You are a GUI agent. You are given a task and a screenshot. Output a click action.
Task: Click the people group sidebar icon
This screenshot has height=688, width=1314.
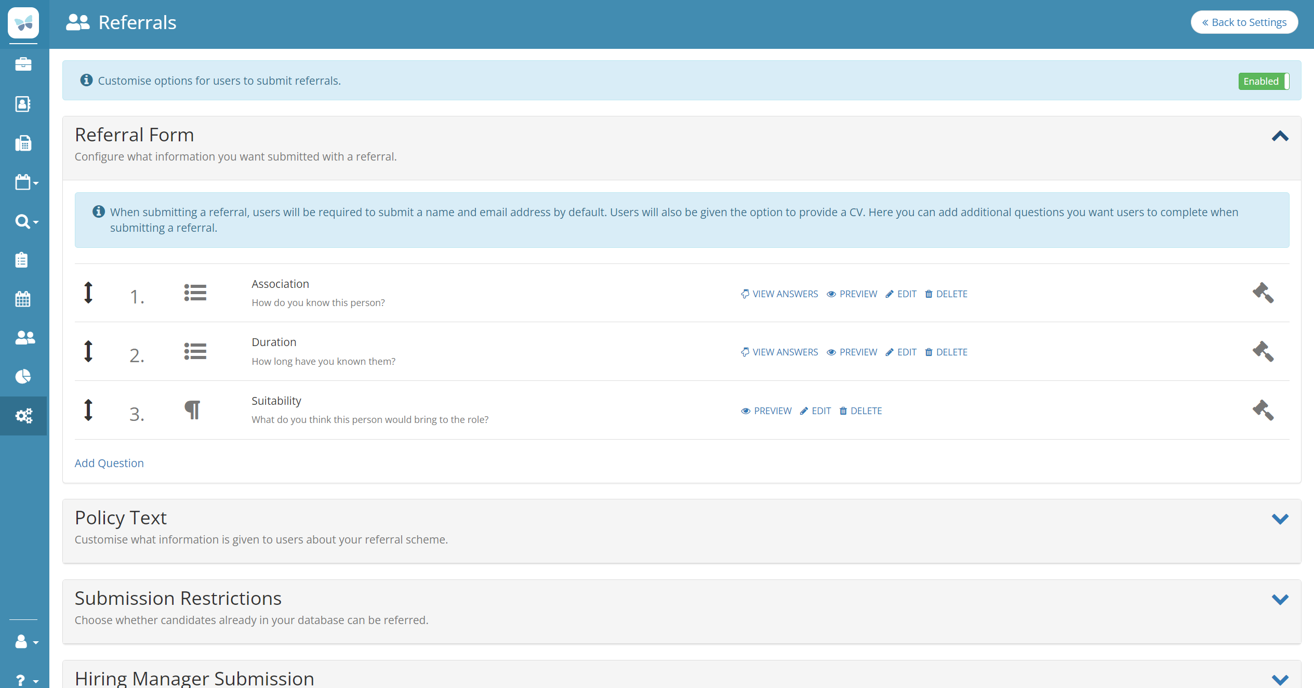pos(24,338)
